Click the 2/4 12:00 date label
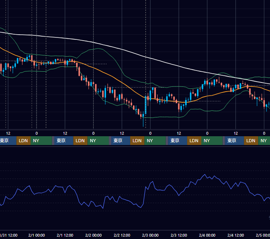The width and height of the screenshot is (270, 239). point(235,235)
